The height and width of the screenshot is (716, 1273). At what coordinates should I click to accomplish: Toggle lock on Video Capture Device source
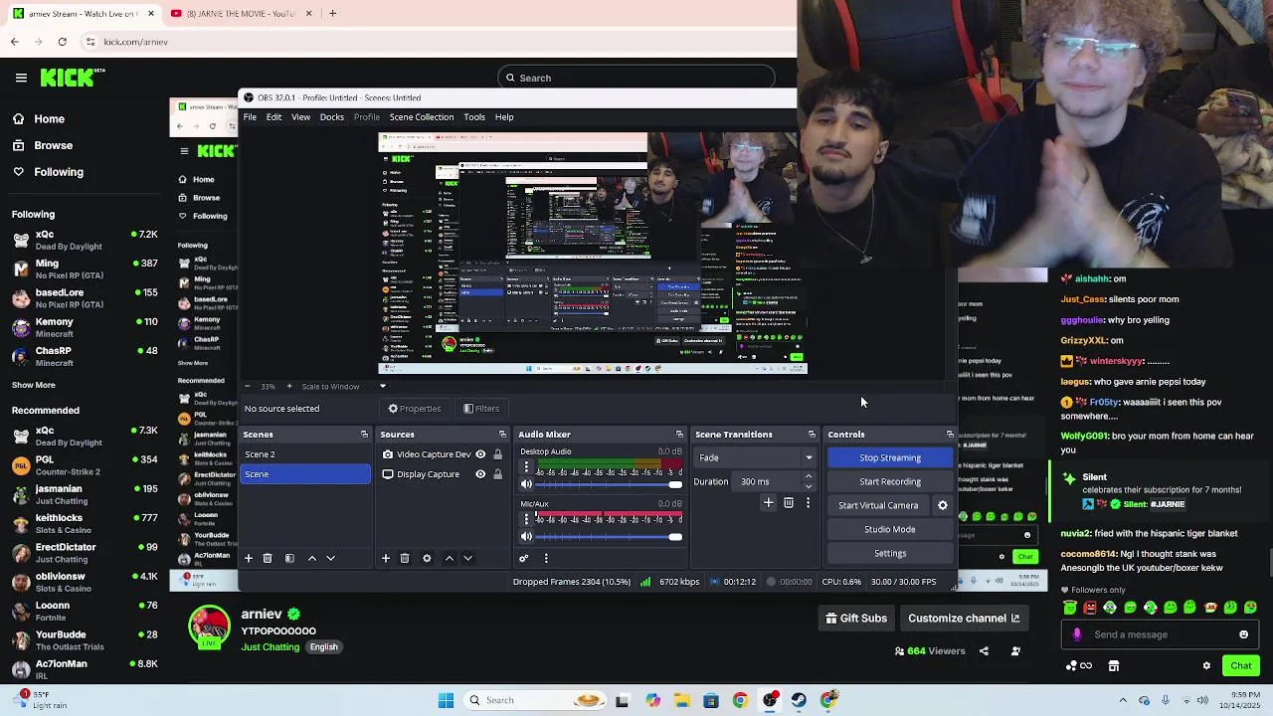497,454
